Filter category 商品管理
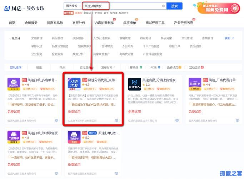Screen dimensions: 244x179 [x=58, y=38]
